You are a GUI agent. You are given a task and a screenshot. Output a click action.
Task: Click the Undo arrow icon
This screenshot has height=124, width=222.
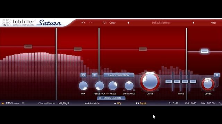pyautogui.click(x=83, y=23)
